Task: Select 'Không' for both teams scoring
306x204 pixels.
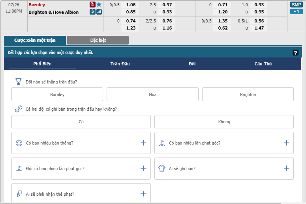Action: (x=224, y=122)
